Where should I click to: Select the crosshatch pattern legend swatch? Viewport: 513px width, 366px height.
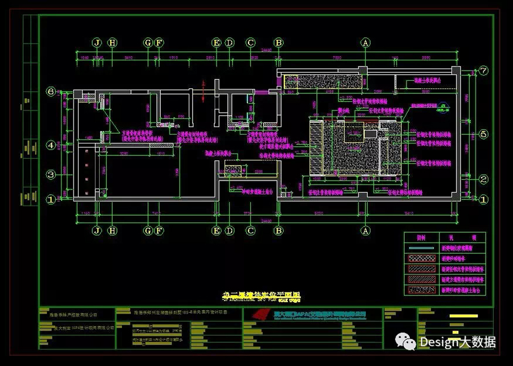[x=422, y=258]
